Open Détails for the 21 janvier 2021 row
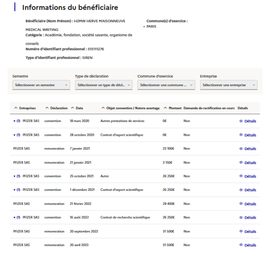Screen dimensions: 265x256 pyautogui.click(x=248, y=163)
